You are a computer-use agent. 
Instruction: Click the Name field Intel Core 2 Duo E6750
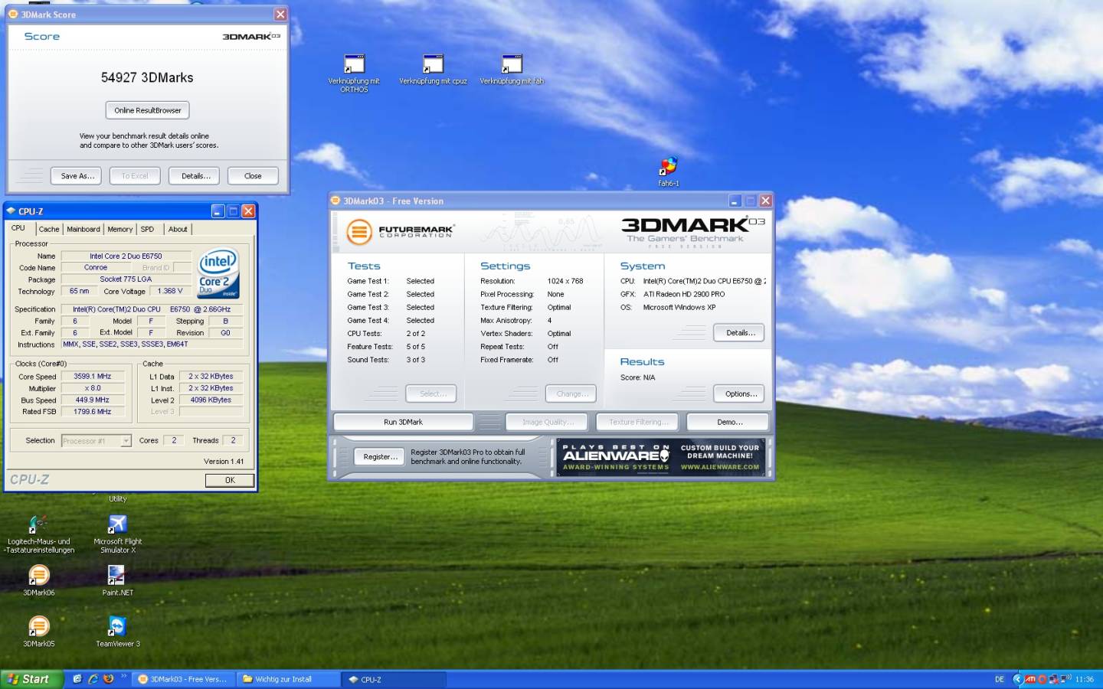pyautogui.click(x=126, y=256)
